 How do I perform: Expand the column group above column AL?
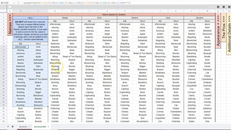pos(229,7)
